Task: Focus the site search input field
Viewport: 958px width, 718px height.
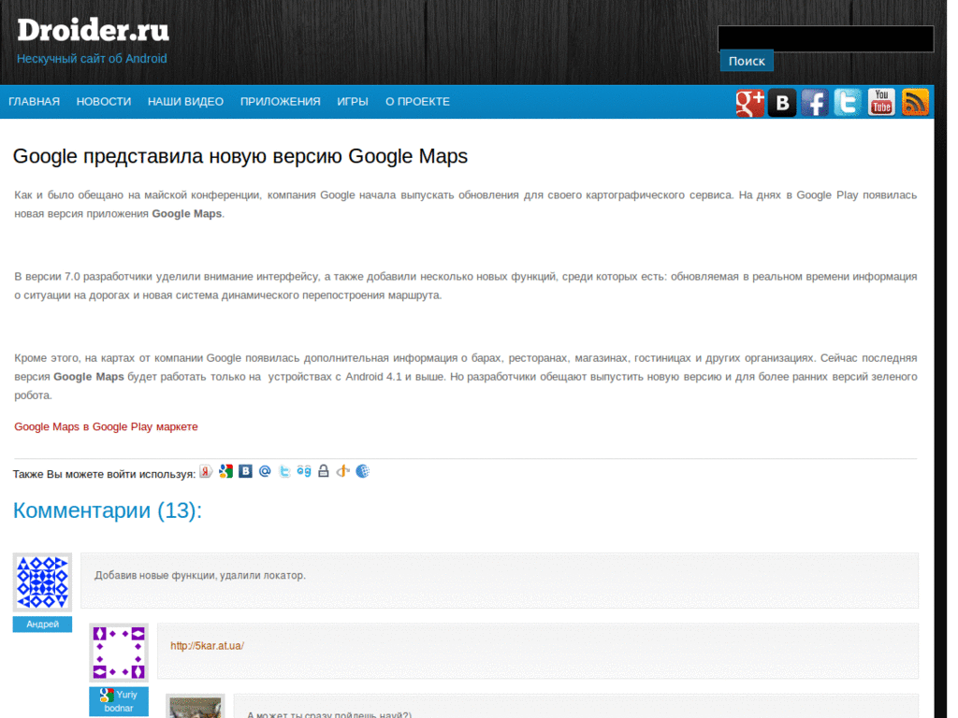Action: (825, 38)
